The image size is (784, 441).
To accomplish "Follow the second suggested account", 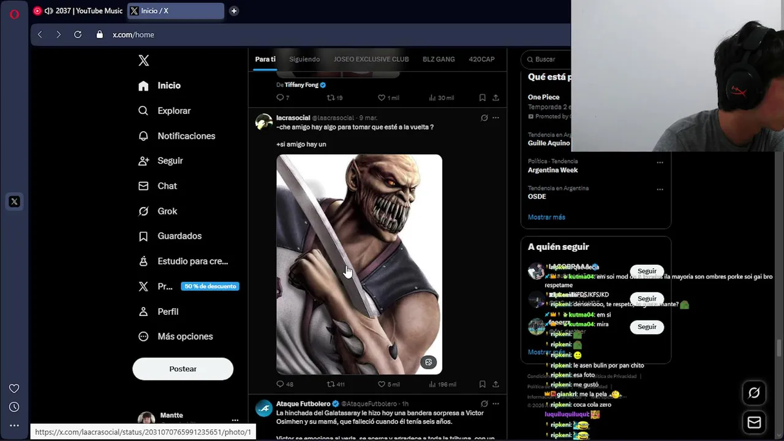I will coord(647,298).
